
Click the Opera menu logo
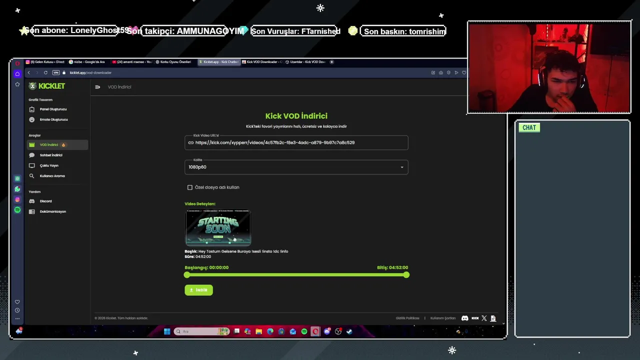17,63
